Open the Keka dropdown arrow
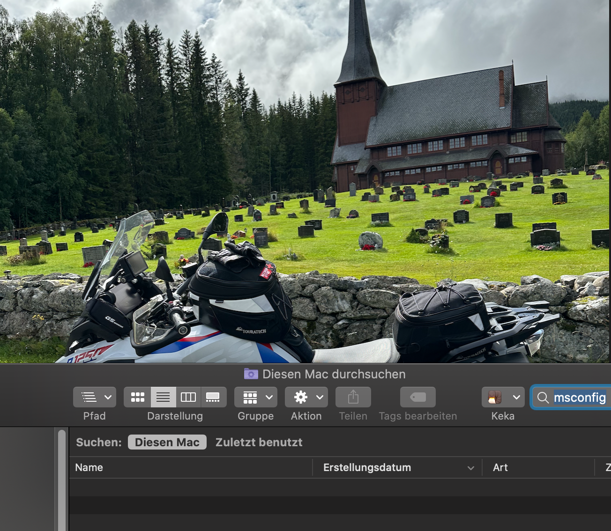Screen dimensions: 611x531 pos(516,398)
